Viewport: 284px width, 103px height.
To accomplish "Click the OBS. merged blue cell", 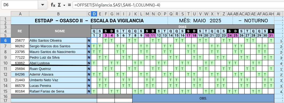I will point(203,98).
